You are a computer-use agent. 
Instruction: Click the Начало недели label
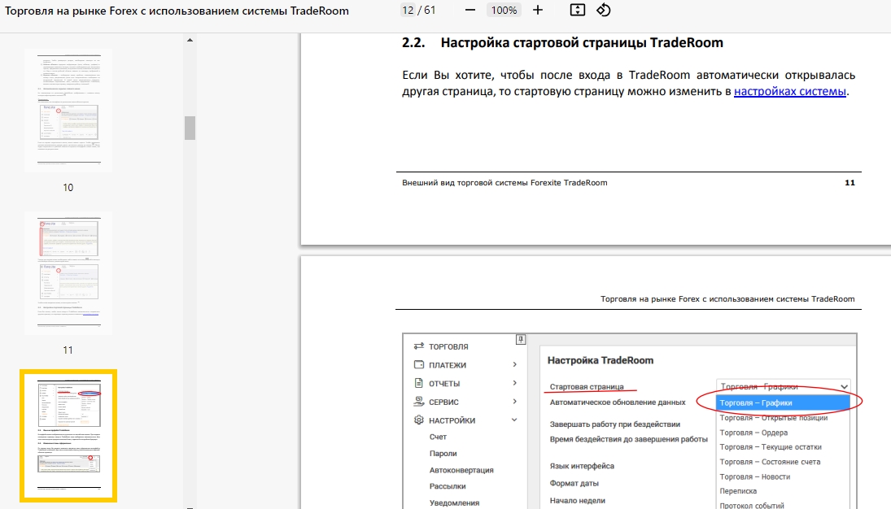[578, 501]
